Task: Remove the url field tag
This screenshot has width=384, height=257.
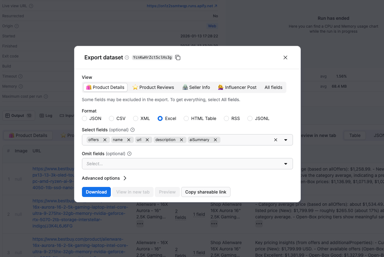Action: coord(147,140)
